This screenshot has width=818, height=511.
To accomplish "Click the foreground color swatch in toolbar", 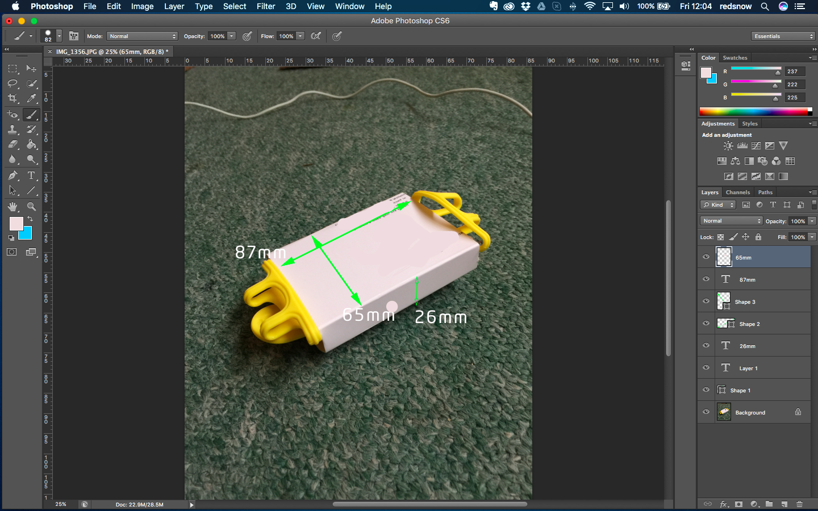I will 15,223.
